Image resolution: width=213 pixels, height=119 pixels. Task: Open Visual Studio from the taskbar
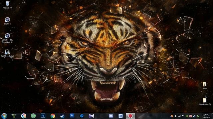(x=92, y=116)
